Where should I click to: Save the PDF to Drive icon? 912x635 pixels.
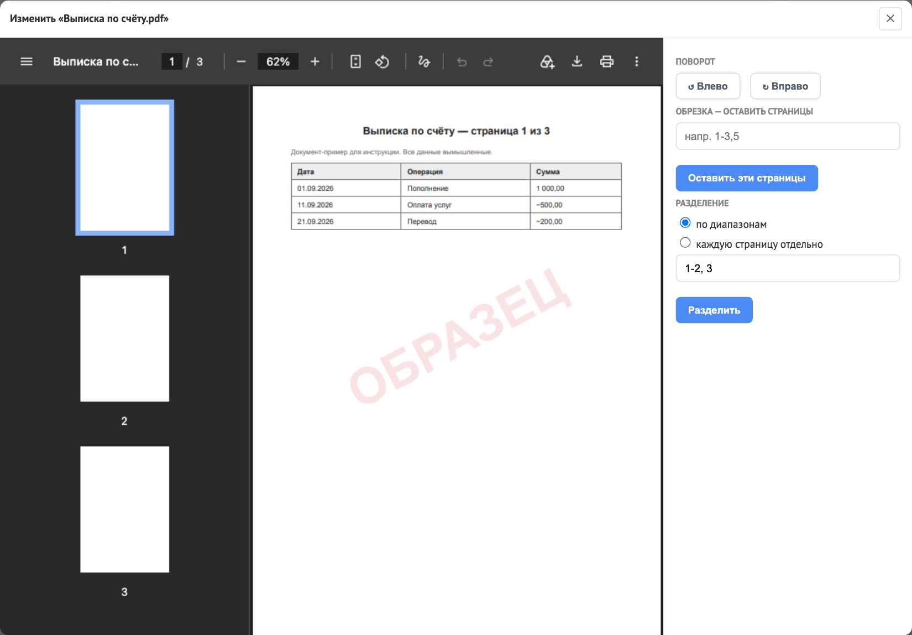(547, 61)
